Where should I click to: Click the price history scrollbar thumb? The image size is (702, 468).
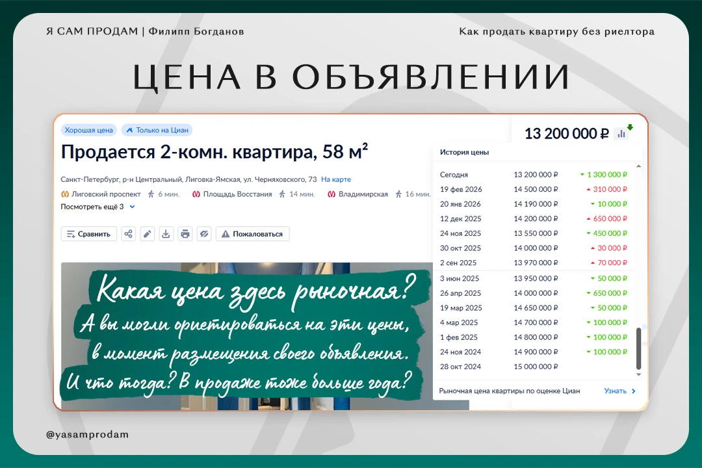[x=638, y=348]
